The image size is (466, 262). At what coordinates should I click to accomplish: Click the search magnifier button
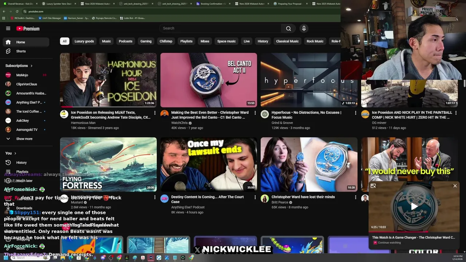288,28
